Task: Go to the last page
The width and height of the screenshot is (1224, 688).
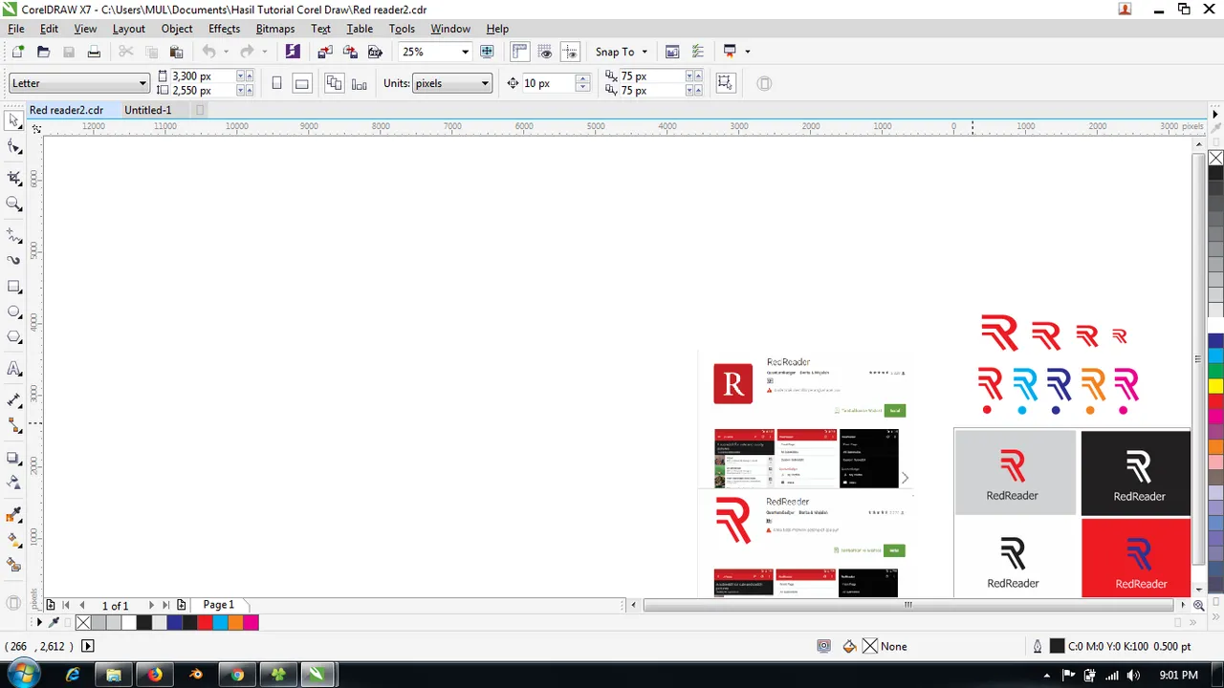Action: 165,605
